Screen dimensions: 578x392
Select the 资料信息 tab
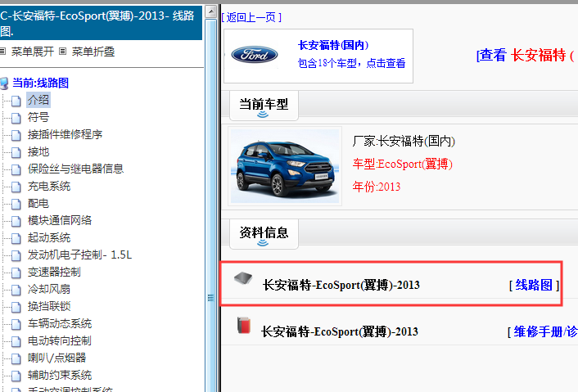point(264,234)
